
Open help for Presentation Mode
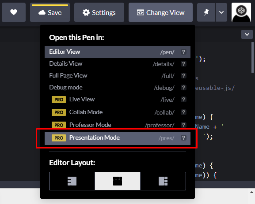click(183, 138)
